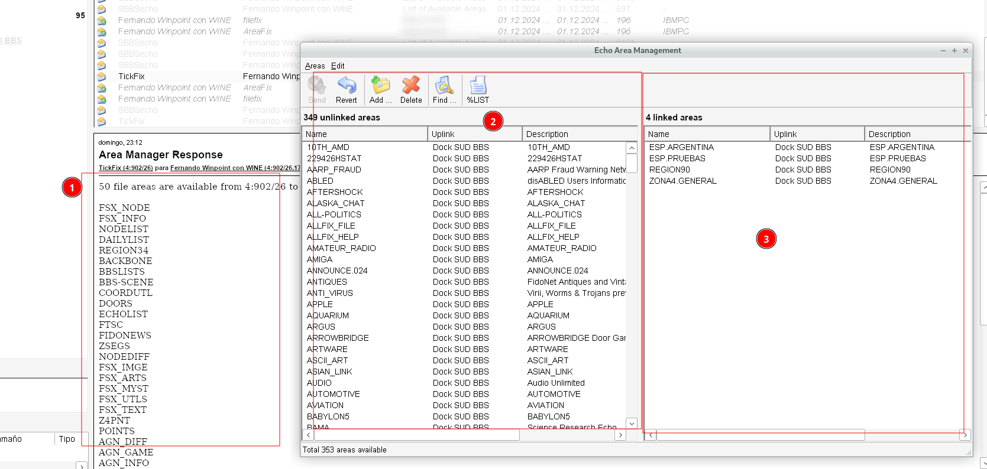Select ZONA4.GENERAL linked area row

coord(682,181)
